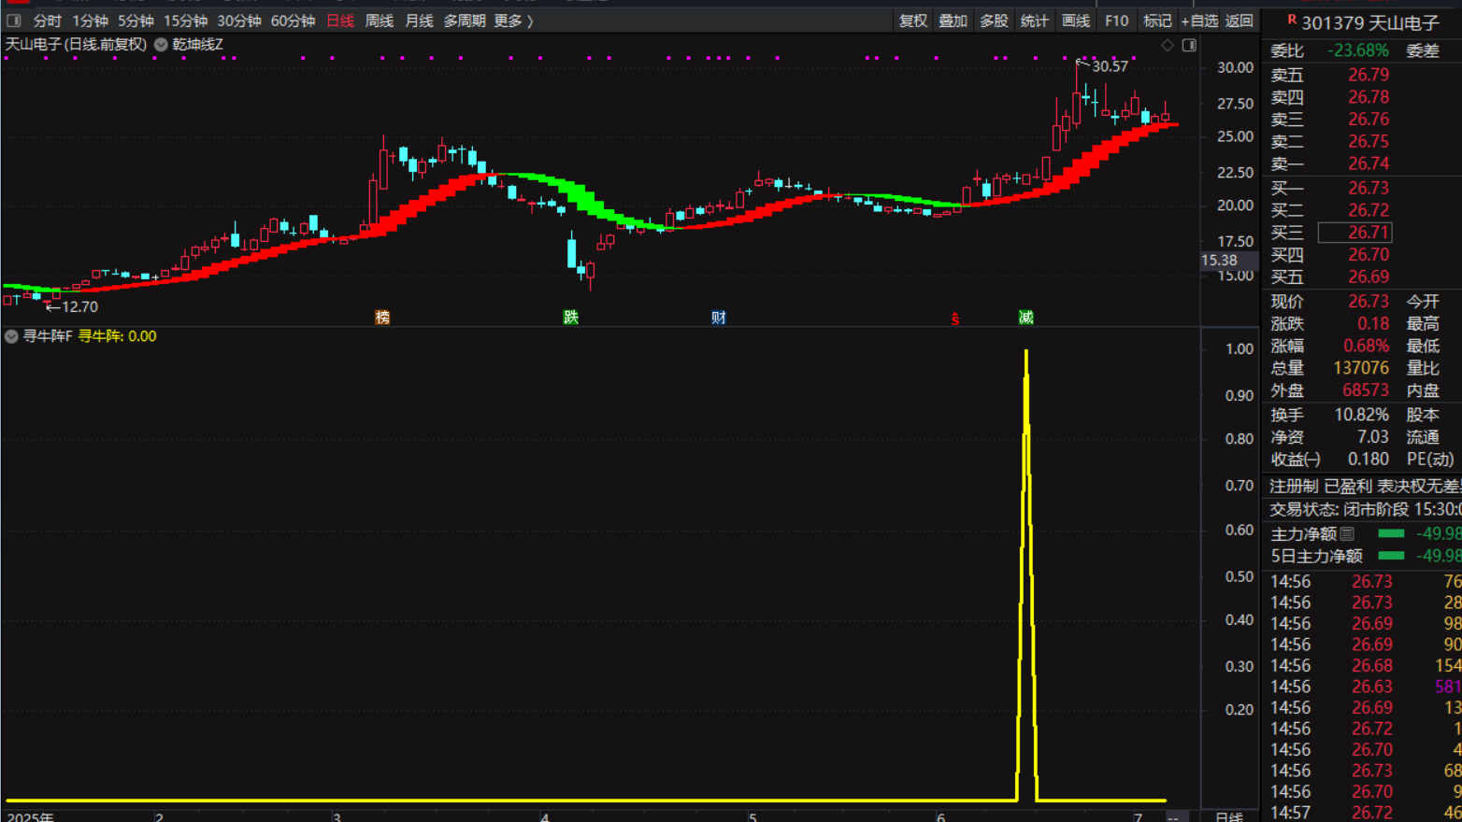
Task: Expand the 寻牛阵F indicator dropdown
Action: click(x=11, y=336)
